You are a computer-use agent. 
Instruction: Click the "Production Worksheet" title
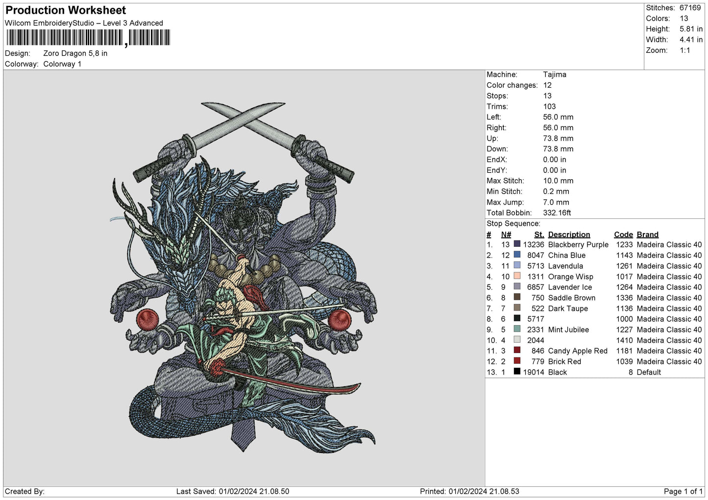66,10
